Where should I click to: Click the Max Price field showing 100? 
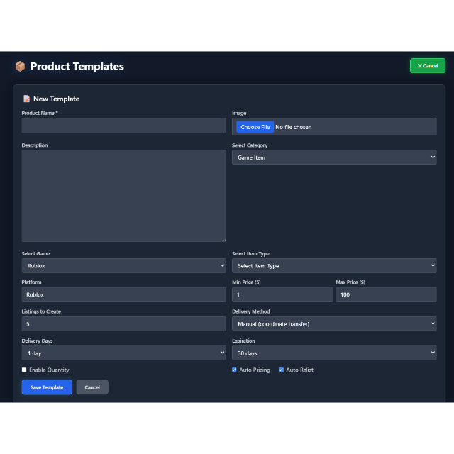coord(386,294)
